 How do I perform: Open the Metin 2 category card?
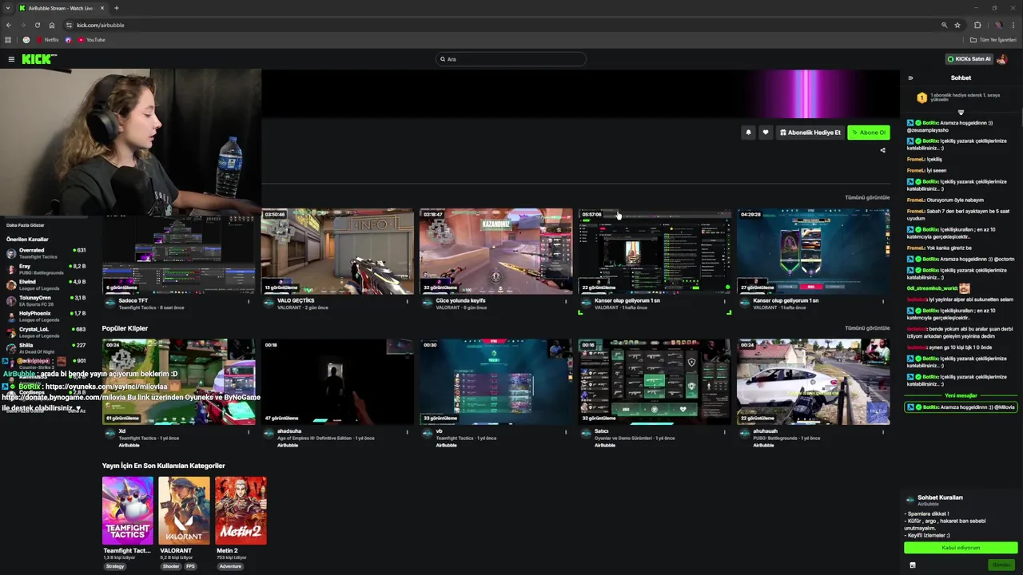tap(241, 511)
